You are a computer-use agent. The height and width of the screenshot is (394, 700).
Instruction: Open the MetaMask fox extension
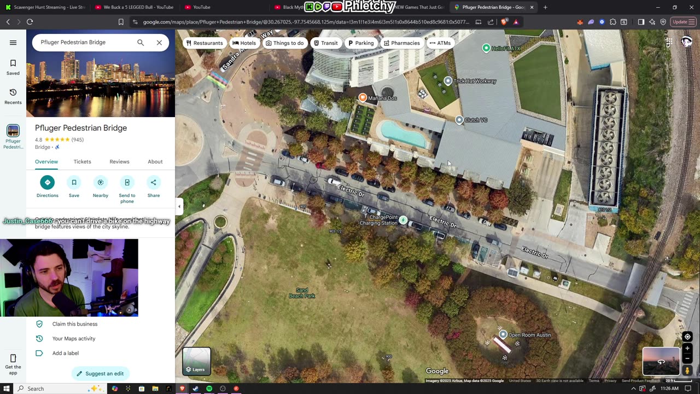click(x=580, y=22)
